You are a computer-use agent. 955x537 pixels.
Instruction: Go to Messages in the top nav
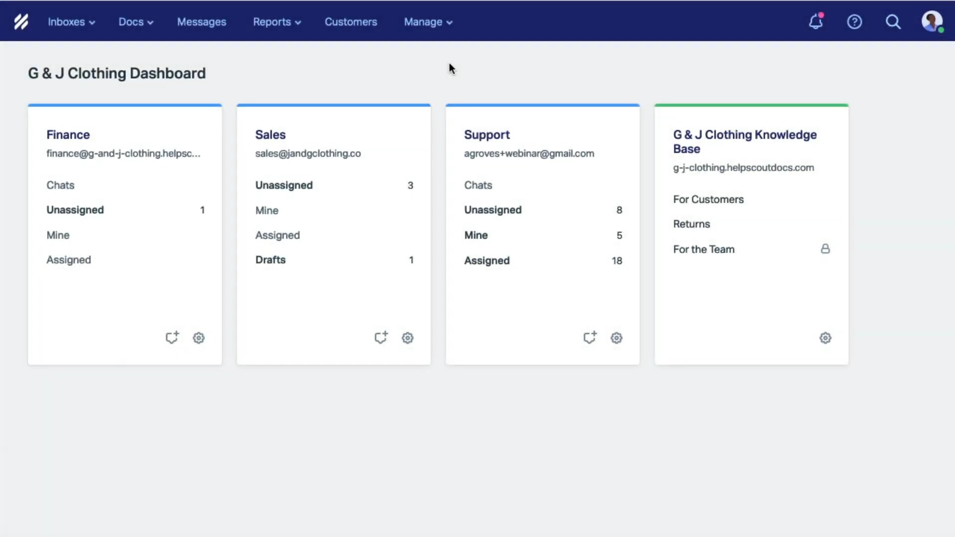(x=201, y=22)
